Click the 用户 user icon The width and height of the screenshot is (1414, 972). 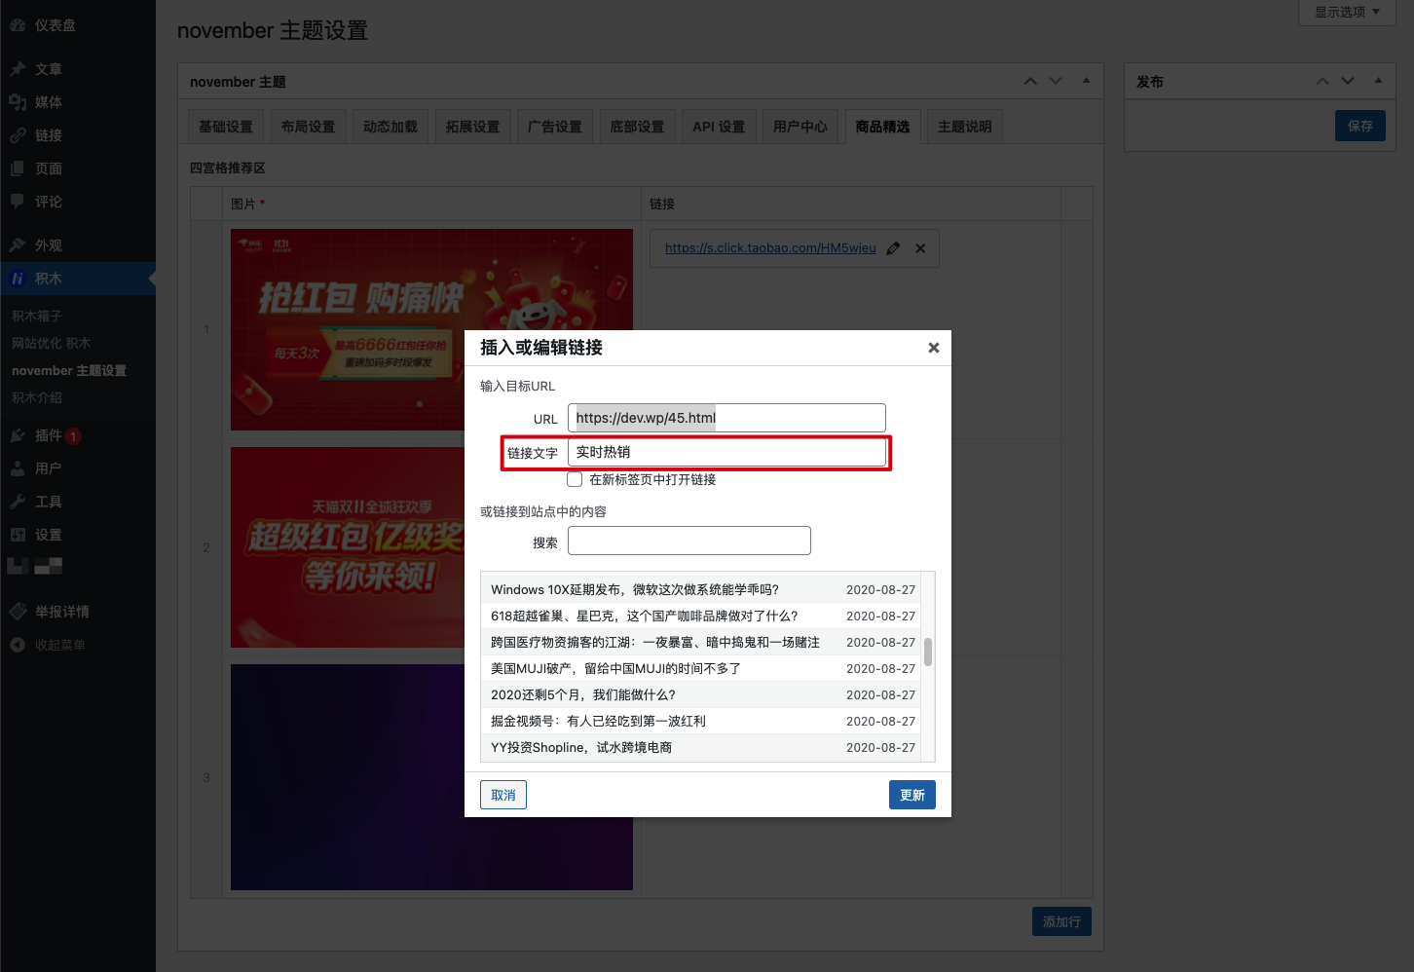pyautogui.click(x=18, y=468)
